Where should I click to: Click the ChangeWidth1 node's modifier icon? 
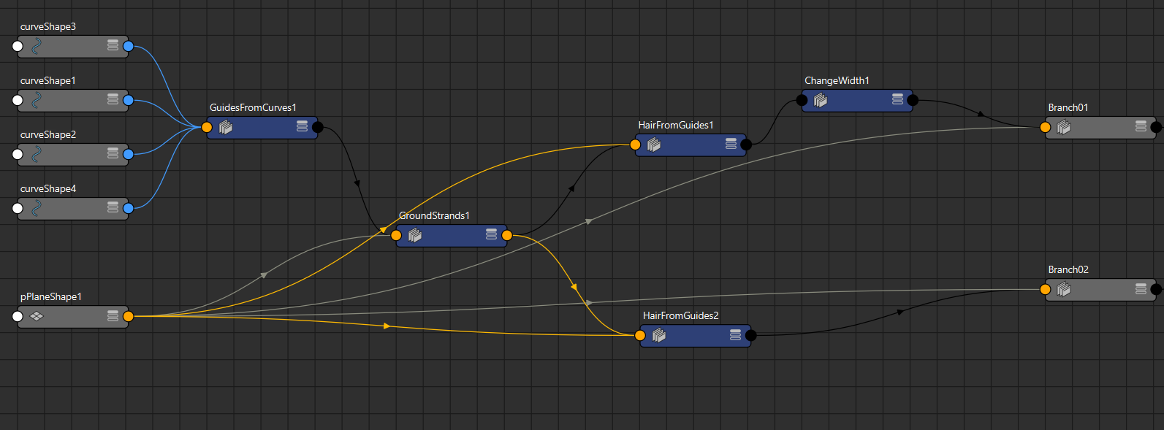pos(821,100)
